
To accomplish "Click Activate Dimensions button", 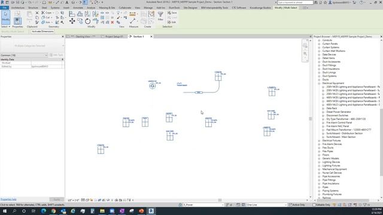I will (x=42, y=32).
